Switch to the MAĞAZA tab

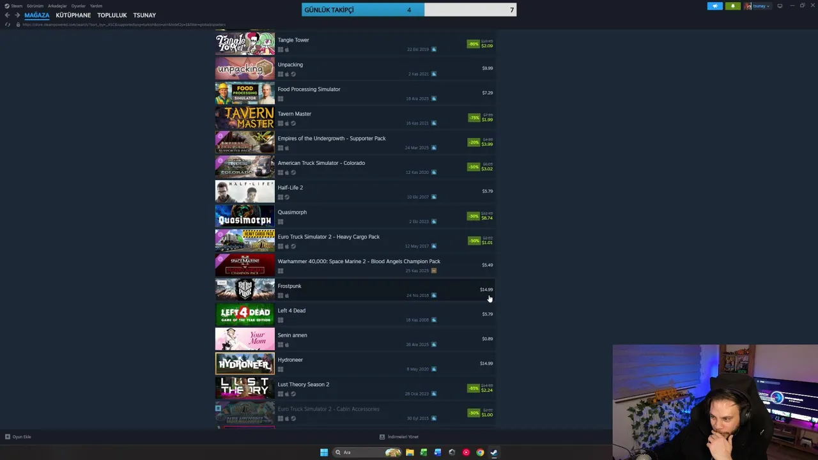[37, 15]
